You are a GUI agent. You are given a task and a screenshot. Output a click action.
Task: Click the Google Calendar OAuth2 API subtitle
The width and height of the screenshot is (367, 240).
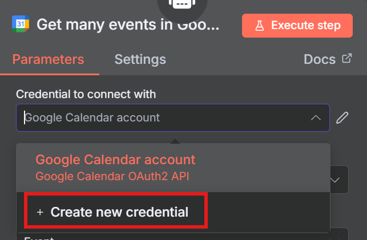click(x=112, y=176)
